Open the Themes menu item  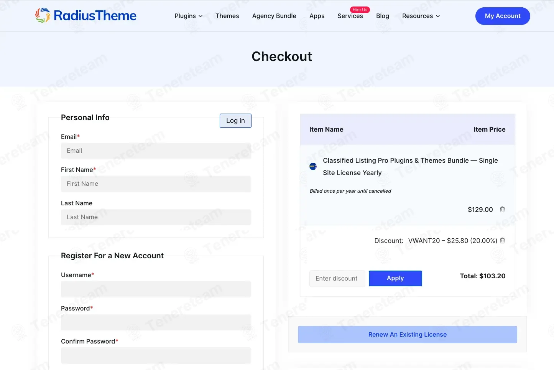[x=227, y=16]
